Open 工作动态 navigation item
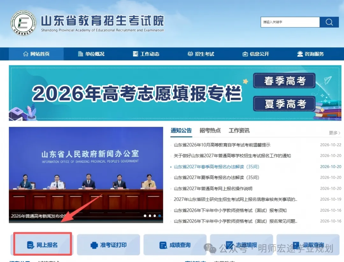The height and width of the screenshot is (262, 344). click(x=146, y=54)
